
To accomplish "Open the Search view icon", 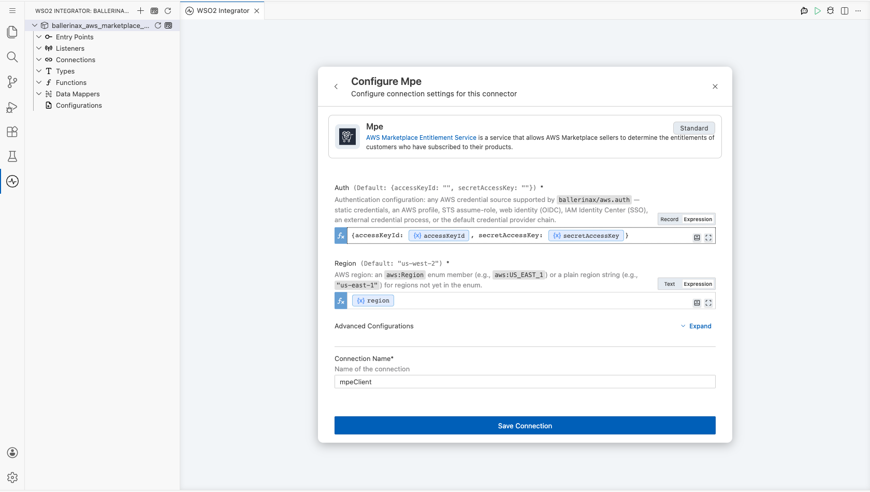I will (x=12, y=57).
